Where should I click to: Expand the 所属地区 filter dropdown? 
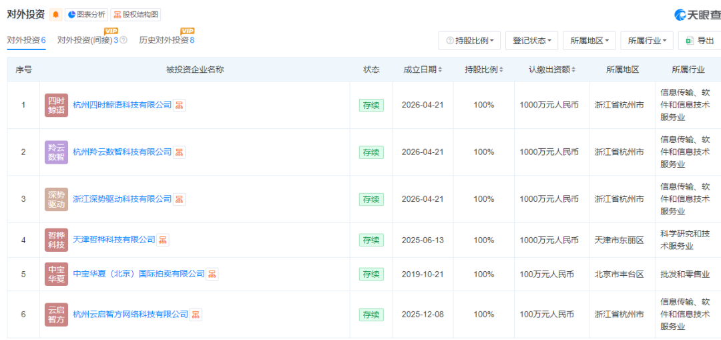(589, 41)
